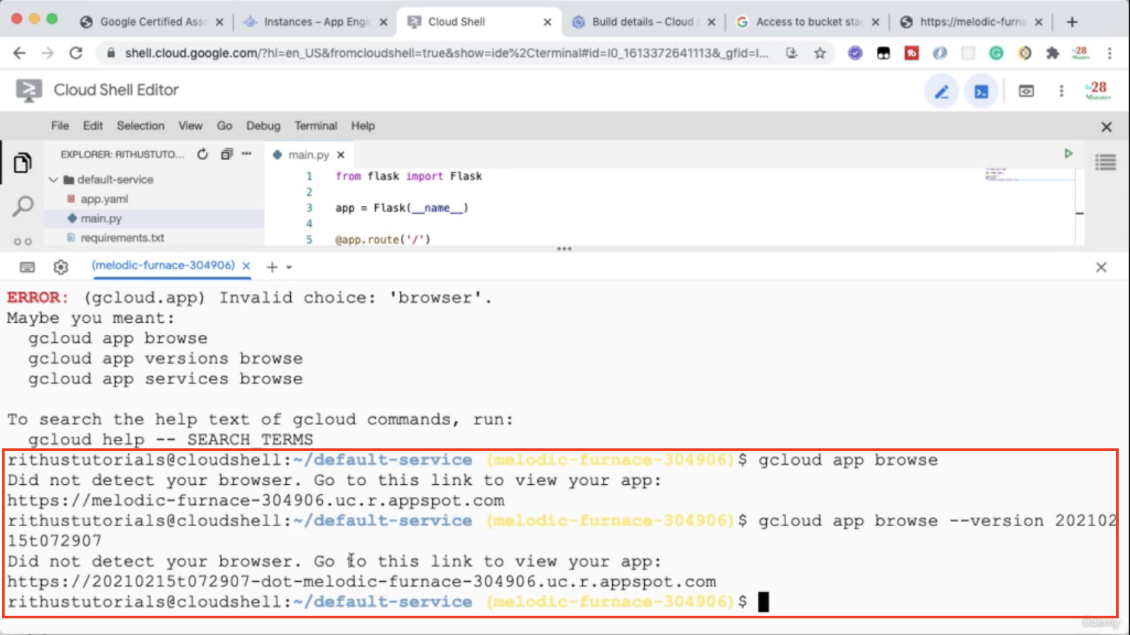Switch to Instances – App Engine tab
1130x635 pixels.
pos(315,22)
